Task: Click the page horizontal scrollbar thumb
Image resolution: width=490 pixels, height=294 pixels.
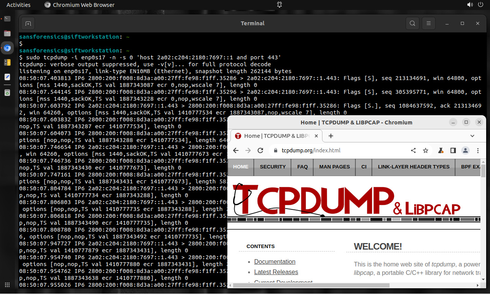Action: tap(311, 285)
